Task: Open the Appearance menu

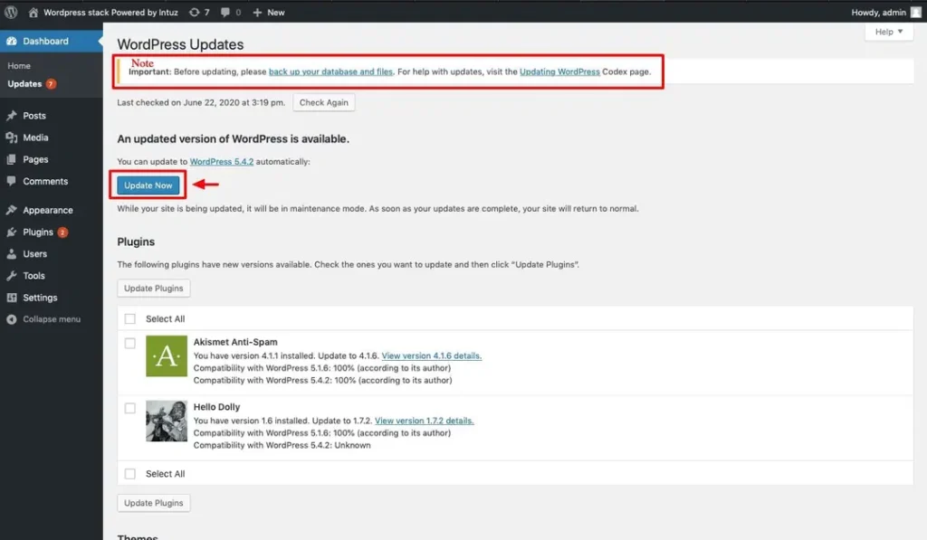Action: (x=48, y=210)
